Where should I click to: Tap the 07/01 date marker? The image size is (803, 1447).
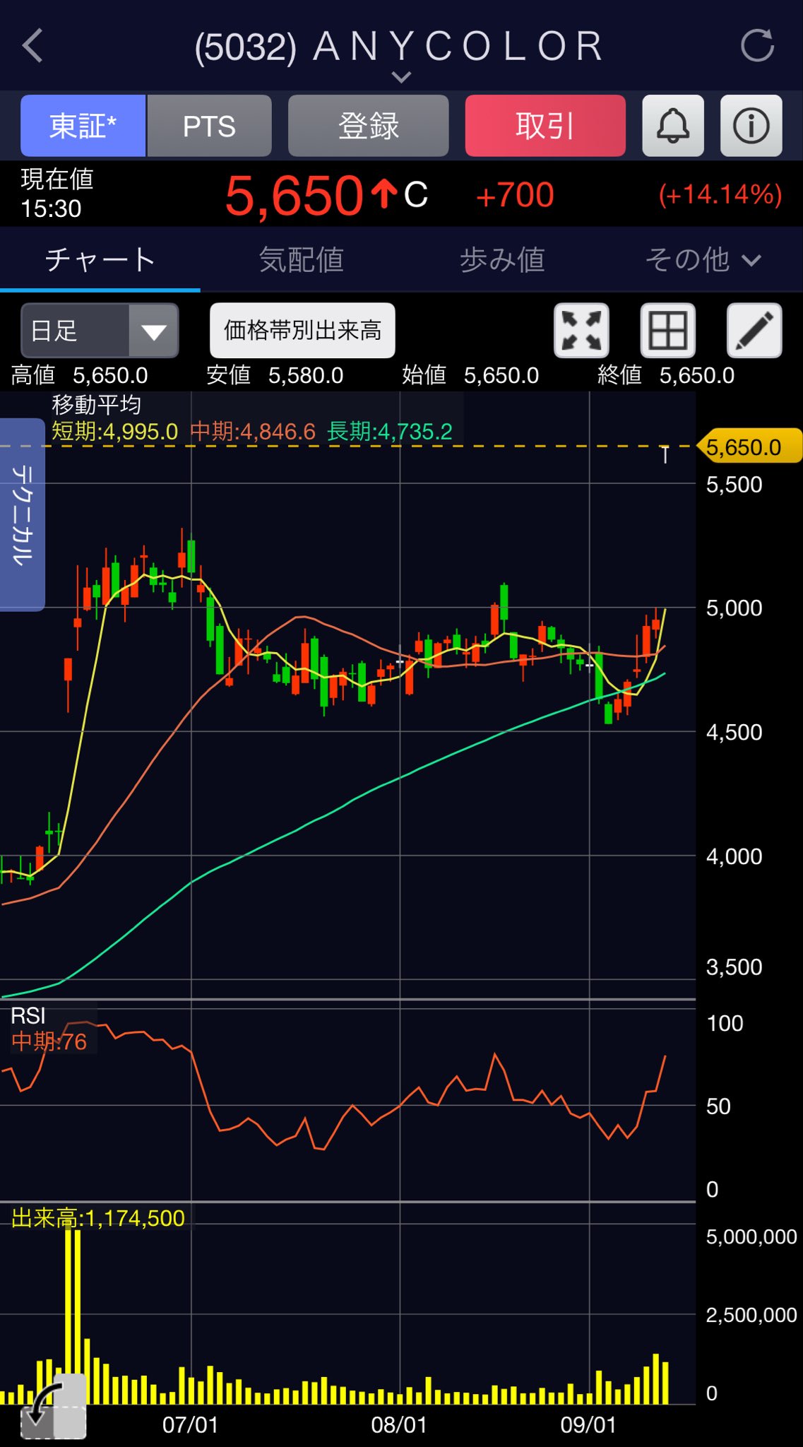(190, 1424)
